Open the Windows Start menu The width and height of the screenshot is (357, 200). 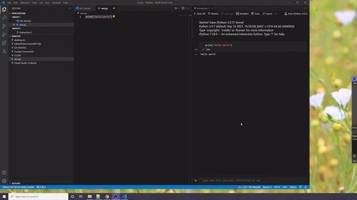4,196
